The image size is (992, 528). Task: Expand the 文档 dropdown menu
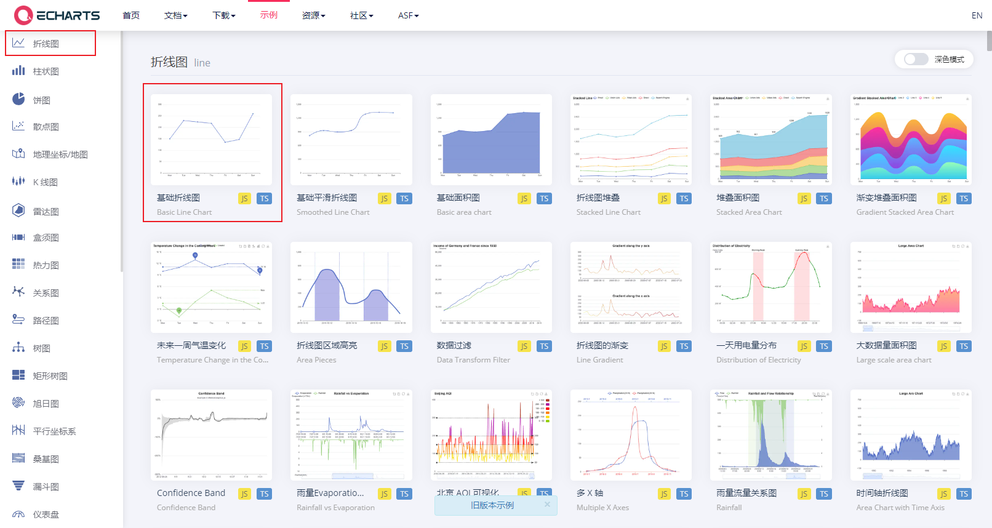[x=176, y=15]
